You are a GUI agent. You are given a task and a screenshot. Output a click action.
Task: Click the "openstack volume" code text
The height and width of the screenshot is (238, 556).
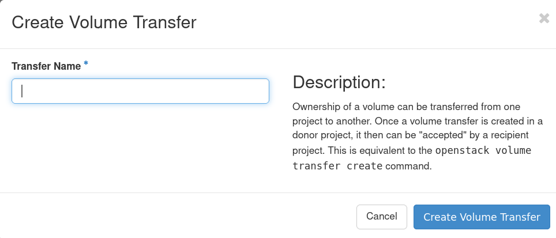pos(483,151)
